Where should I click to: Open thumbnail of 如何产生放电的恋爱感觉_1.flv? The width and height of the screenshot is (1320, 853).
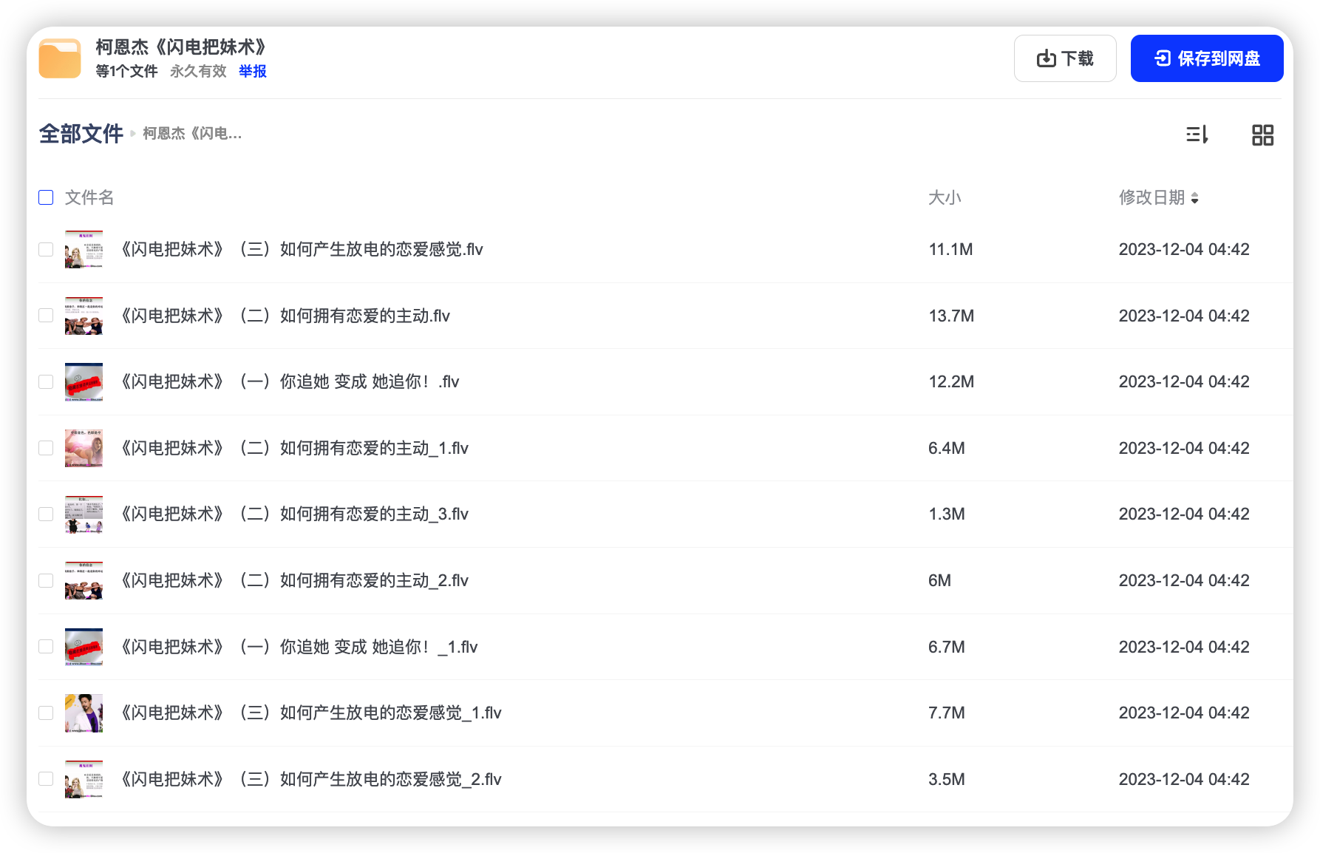click(84, 713)
